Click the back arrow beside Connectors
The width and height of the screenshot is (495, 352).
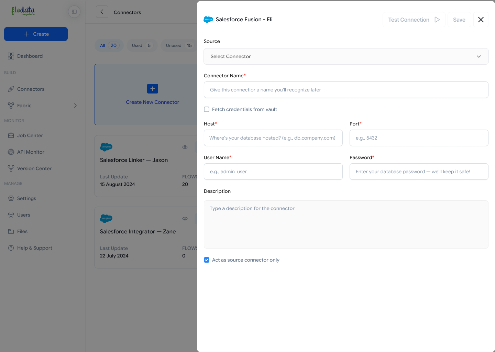pos(102,12)
